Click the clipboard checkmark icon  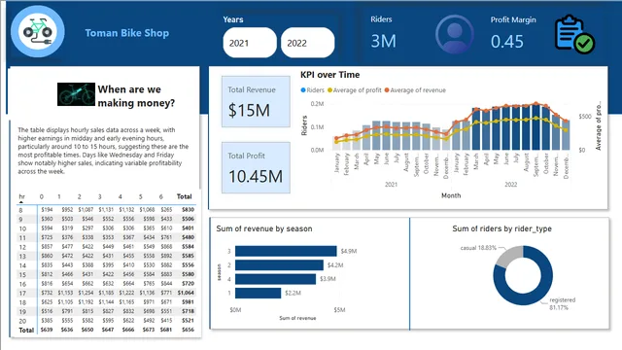pos(574,35)
